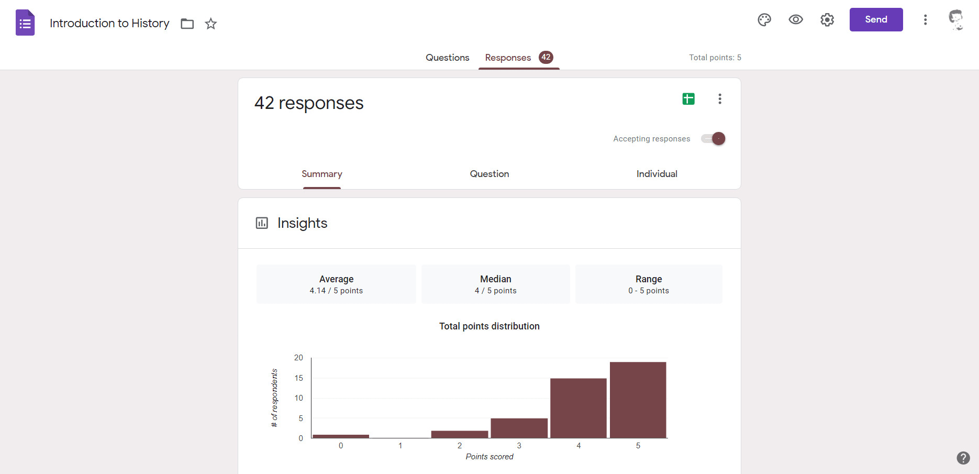This screenshot has height=474, width=979.
Task: Create a spreadsheet with the green Sheets icon
Action: click(x=688, y=98)
